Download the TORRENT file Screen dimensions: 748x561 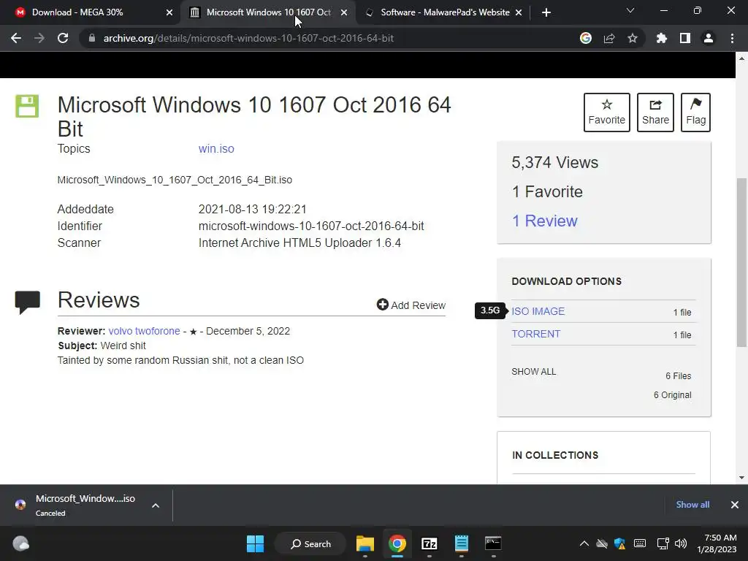[x=535, y=334]
